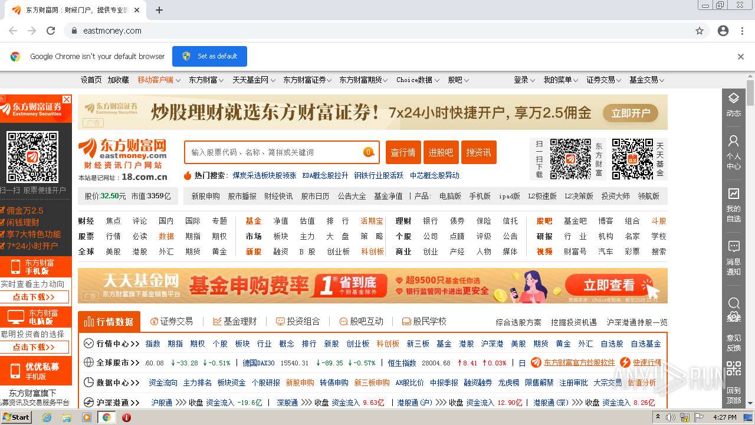Select the 证券交易 content tab

172,322
